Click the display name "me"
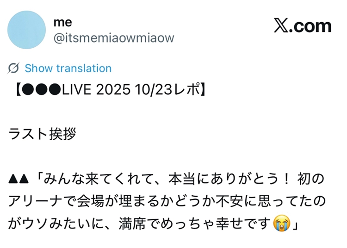 point(62,22)
